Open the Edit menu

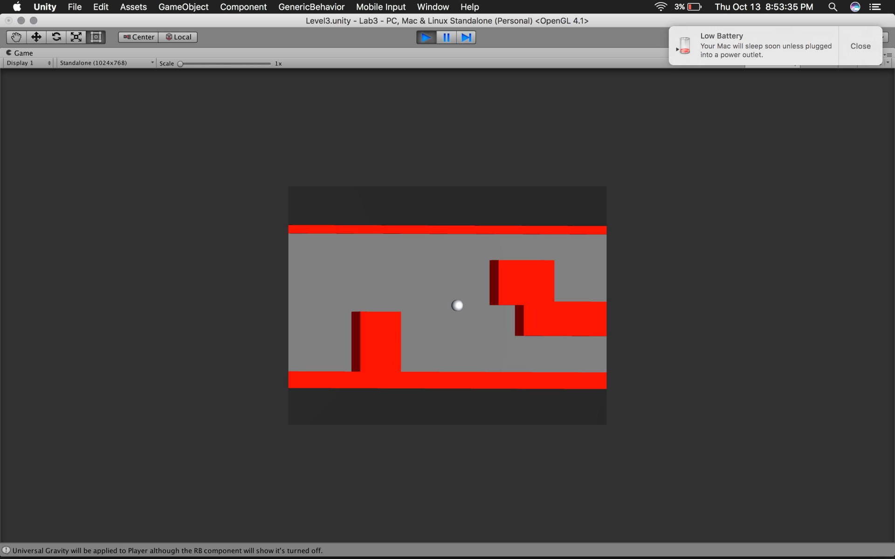101,7
